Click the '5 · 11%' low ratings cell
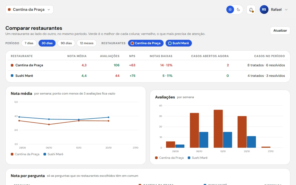 pos(167,76)
